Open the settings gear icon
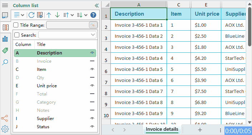 (x=5, y=129)
